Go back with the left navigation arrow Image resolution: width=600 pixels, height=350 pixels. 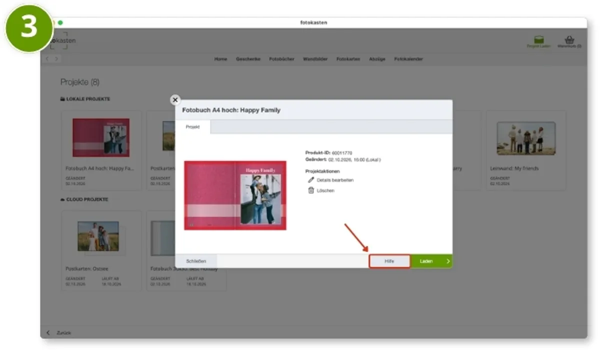point(48,59)
